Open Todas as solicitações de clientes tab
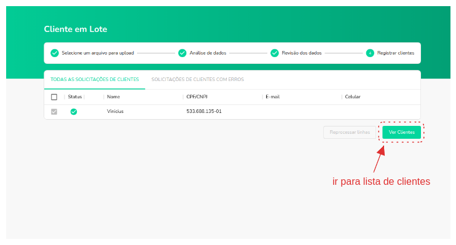456x245 pixels. (x=95, y=79)
